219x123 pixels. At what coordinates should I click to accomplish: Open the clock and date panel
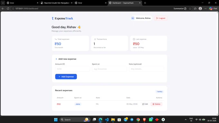212,120
